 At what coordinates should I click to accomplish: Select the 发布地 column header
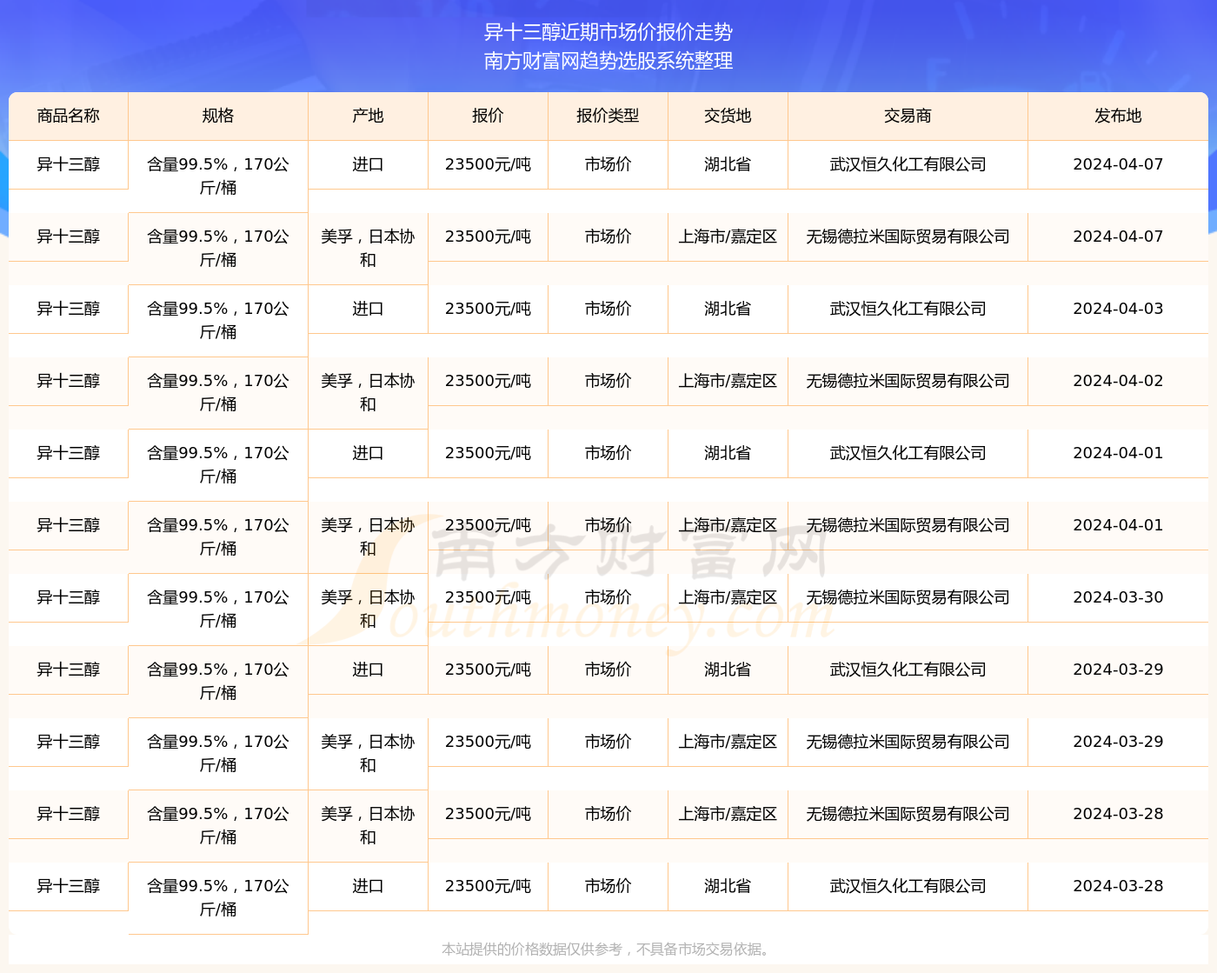pos(1118,116)
